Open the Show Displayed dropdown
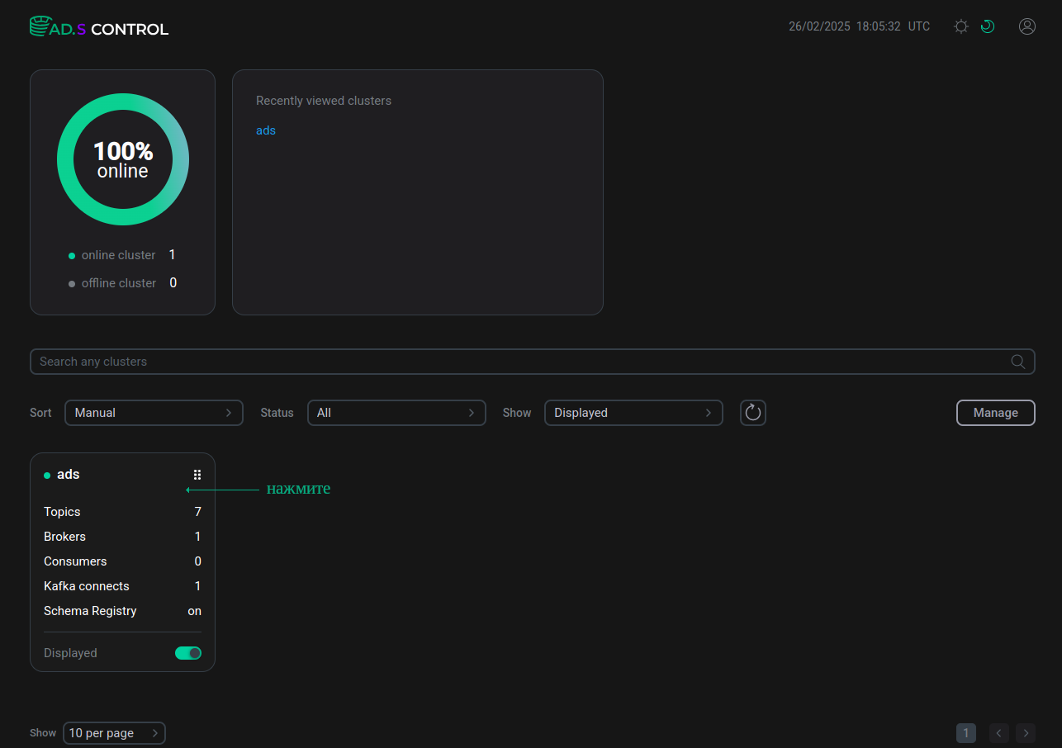1062x748 pixels. 633,413
